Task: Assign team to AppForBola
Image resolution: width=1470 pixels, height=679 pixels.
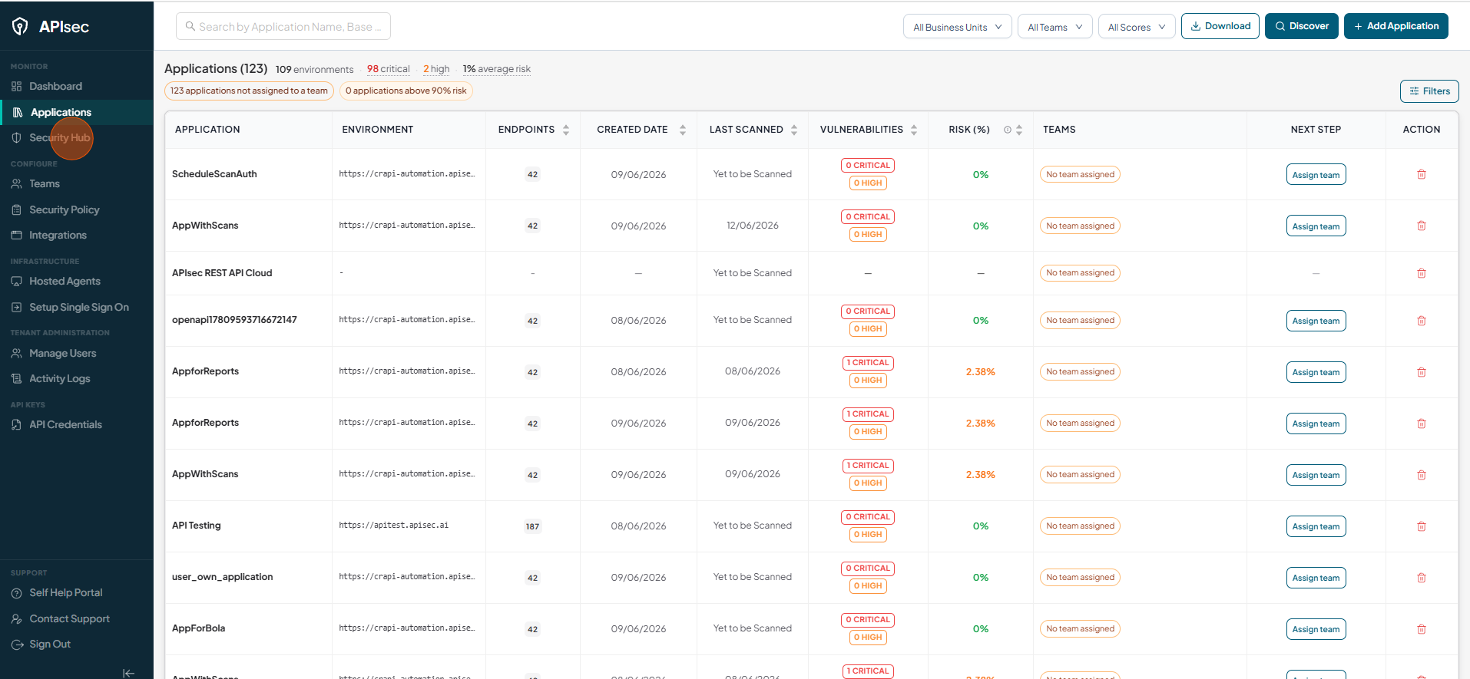Action: (x=1316, y=629)
